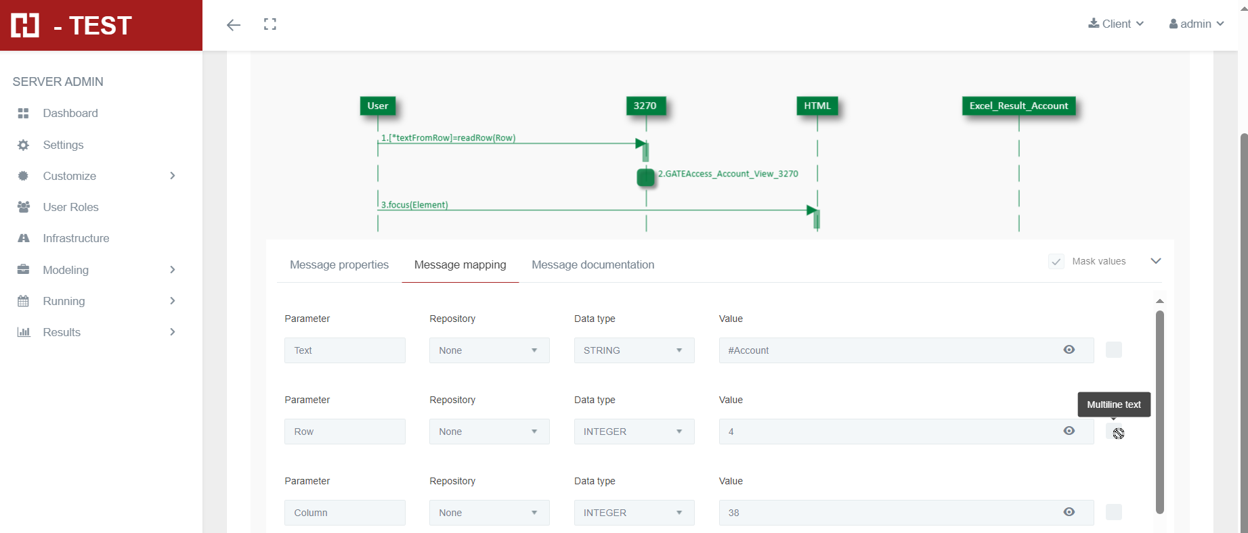Switch to Message properties tab
Screen dimensions: 1248x533
click(x=339, y=264)
